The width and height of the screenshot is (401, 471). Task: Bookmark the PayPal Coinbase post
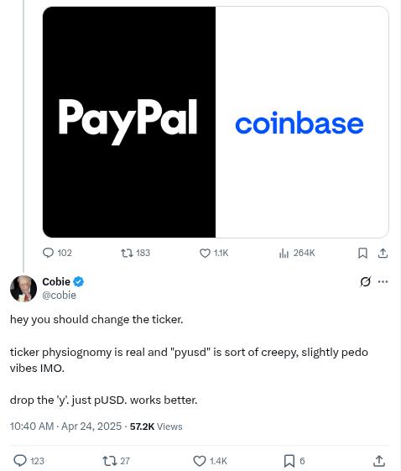click(362, 254)
